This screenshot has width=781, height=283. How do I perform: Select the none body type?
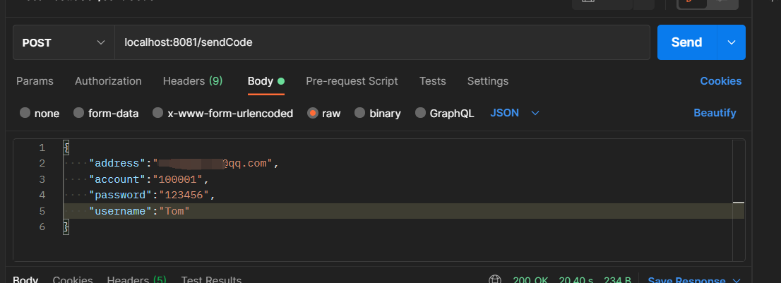40,114
